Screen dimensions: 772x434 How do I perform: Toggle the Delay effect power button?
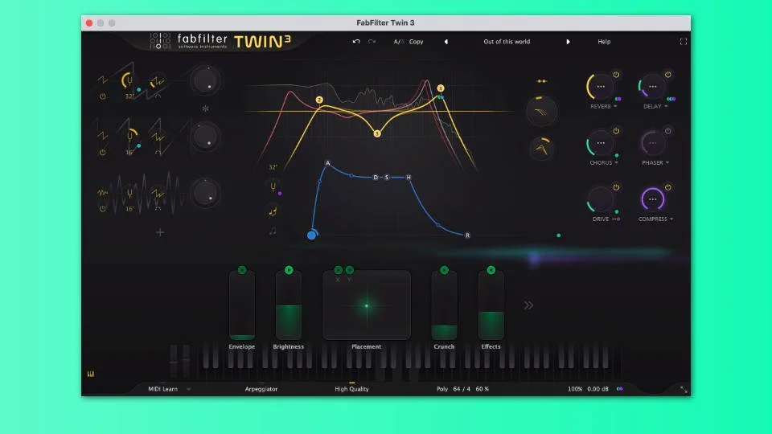[x=667, y=75]
